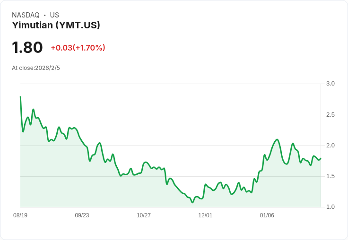Click the 12/01 date axis label
Screen dimensions: 348x240
tap(205, 215)
